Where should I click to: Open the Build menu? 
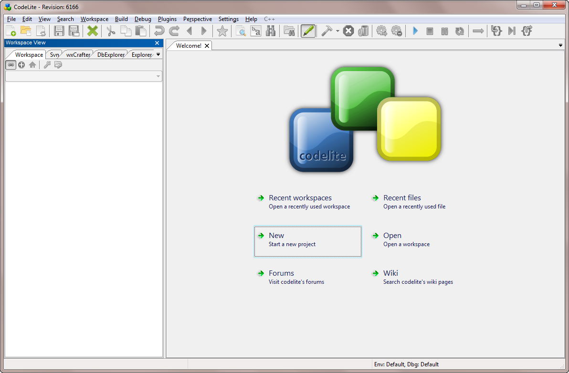point(121,19)
